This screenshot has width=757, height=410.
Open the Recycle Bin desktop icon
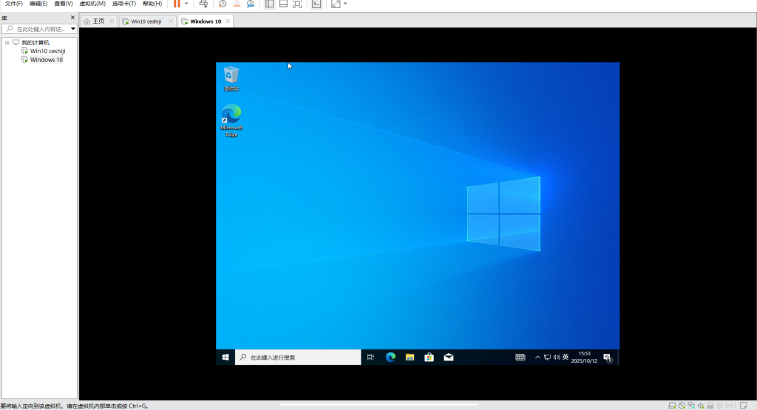(231, 78)
